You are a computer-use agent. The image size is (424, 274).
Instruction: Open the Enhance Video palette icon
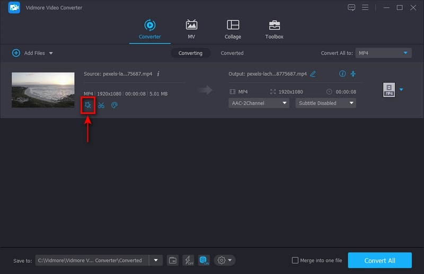(114, 105)
